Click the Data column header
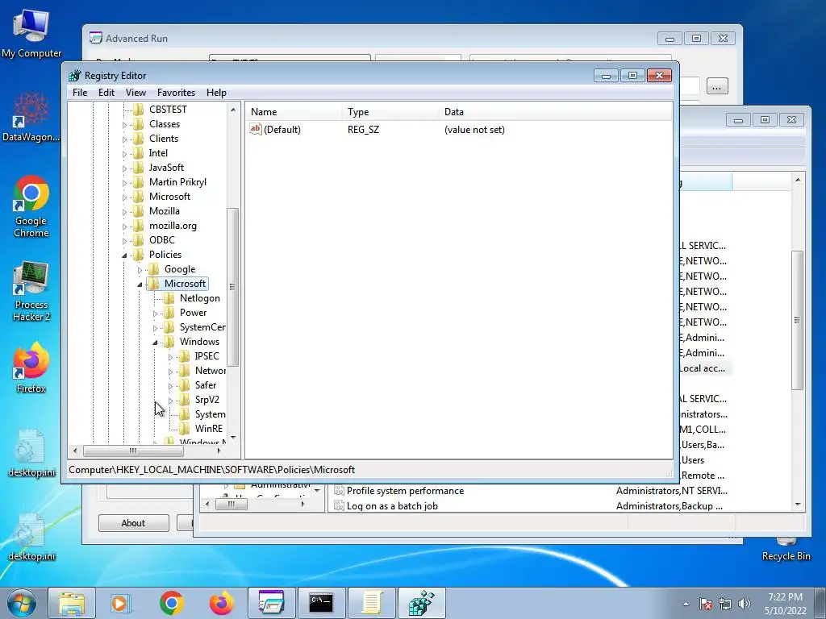 [555, 111]
